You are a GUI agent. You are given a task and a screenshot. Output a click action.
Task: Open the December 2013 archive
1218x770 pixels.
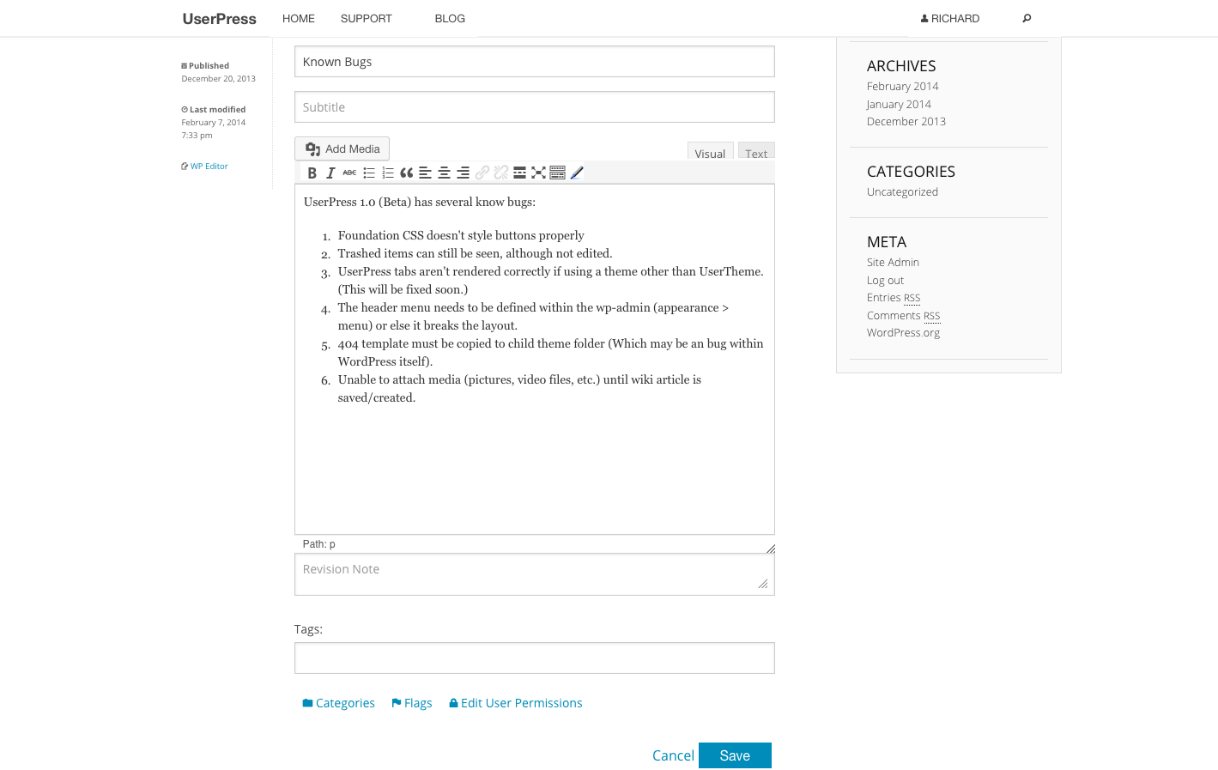point(906,122)
